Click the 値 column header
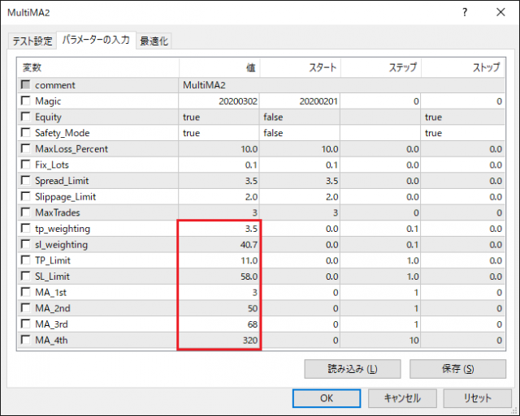Viewport: 520px width, 416px height. tap(219, 68)
